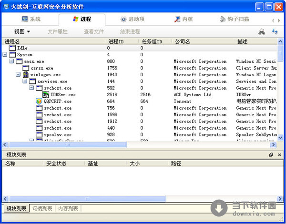Click icon of svchost.exe with PID 1596
Screen dimensions: 286x224
(x=39, y=115)
